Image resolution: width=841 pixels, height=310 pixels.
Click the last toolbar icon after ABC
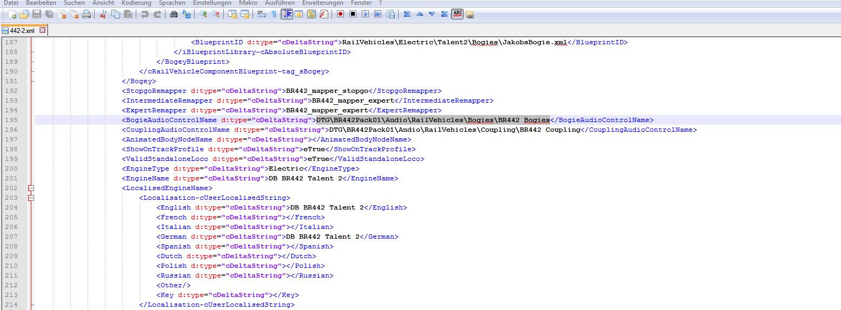point(469,14)
